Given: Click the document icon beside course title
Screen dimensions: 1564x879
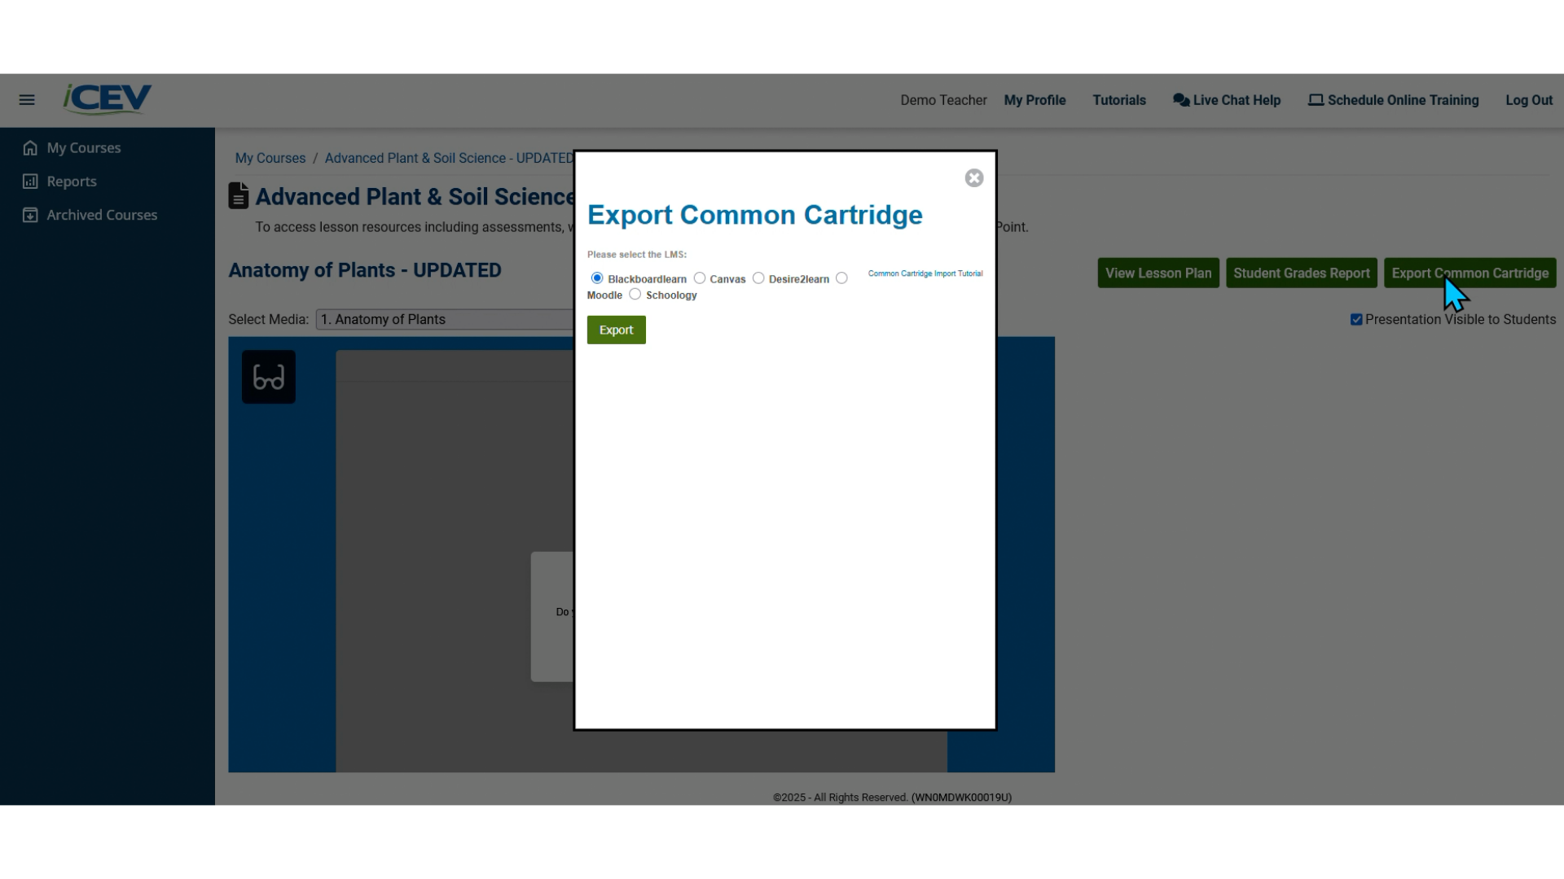Looking at the screenshot, I should click(x=239, y=196).
